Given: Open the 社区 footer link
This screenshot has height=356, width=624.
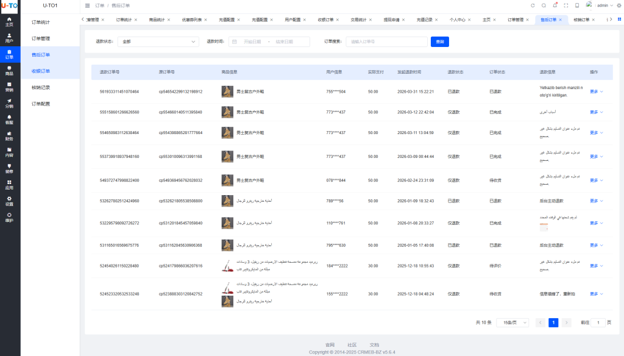Looking at the screenshot, I should coord(352,345).
